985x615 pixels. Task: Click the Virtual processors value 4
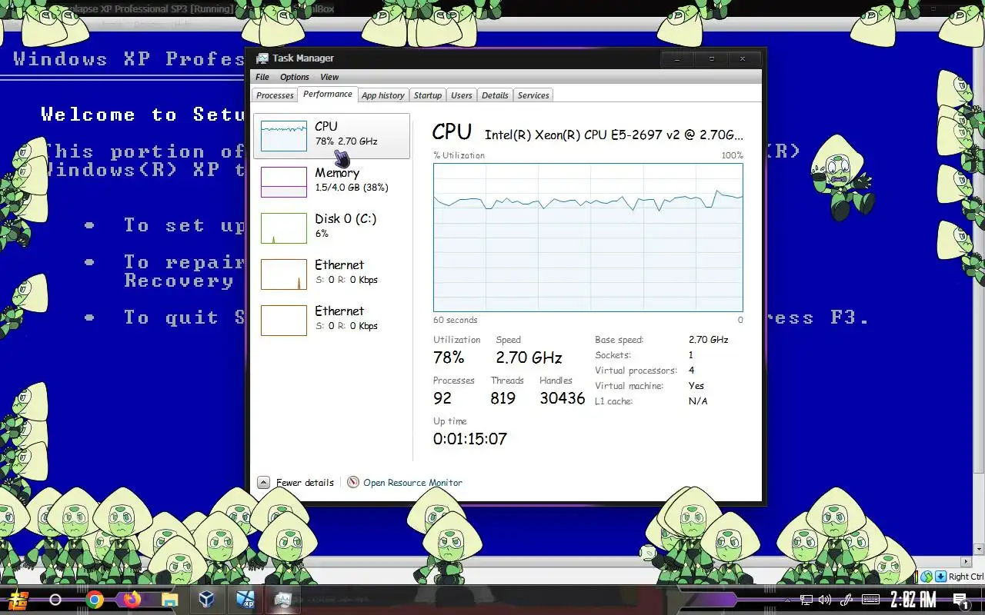coord(691,371)
